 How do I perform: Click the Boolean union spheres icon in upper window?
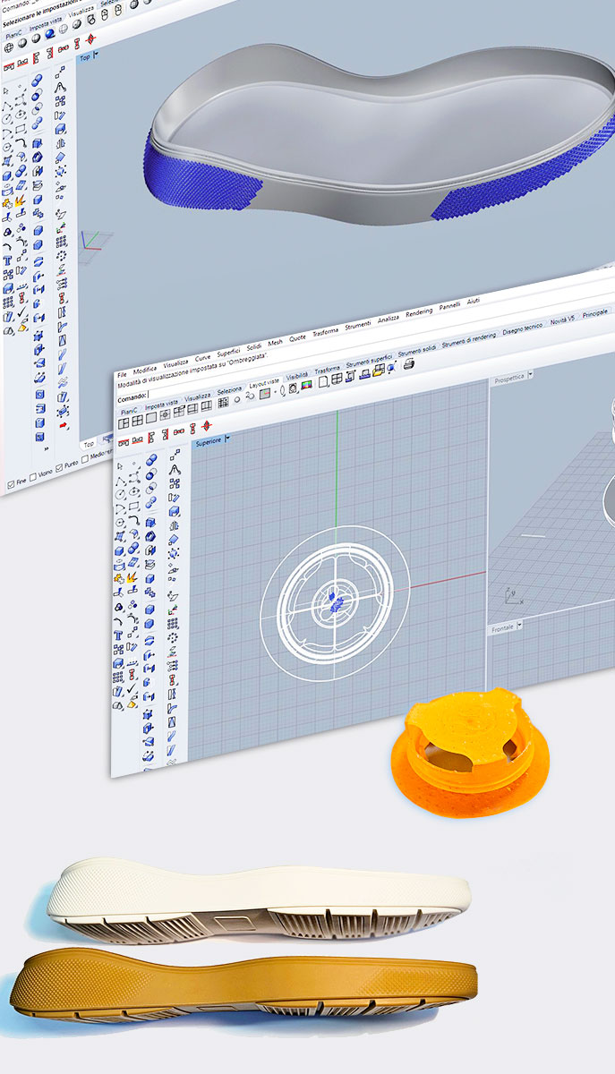(37, 80)
